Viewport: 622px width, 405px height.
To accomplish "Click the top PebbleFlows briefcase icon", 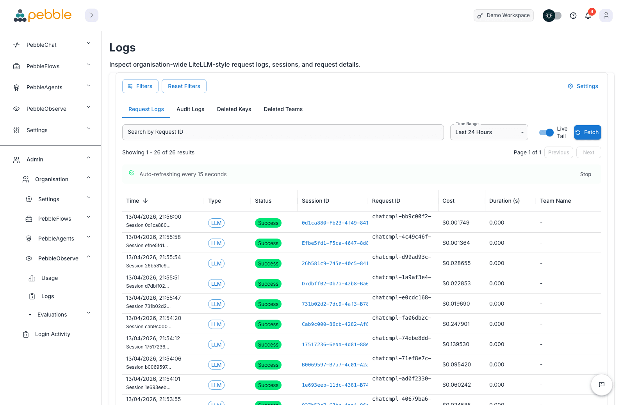I will 16,66.
